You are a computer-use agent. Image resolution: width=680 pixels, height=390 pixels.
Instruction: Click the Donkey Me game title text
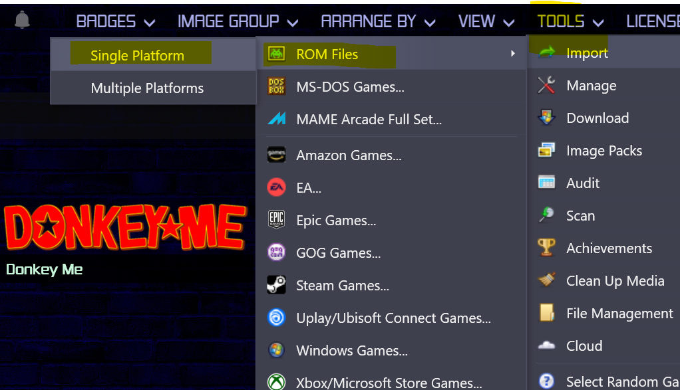point(44,269)
